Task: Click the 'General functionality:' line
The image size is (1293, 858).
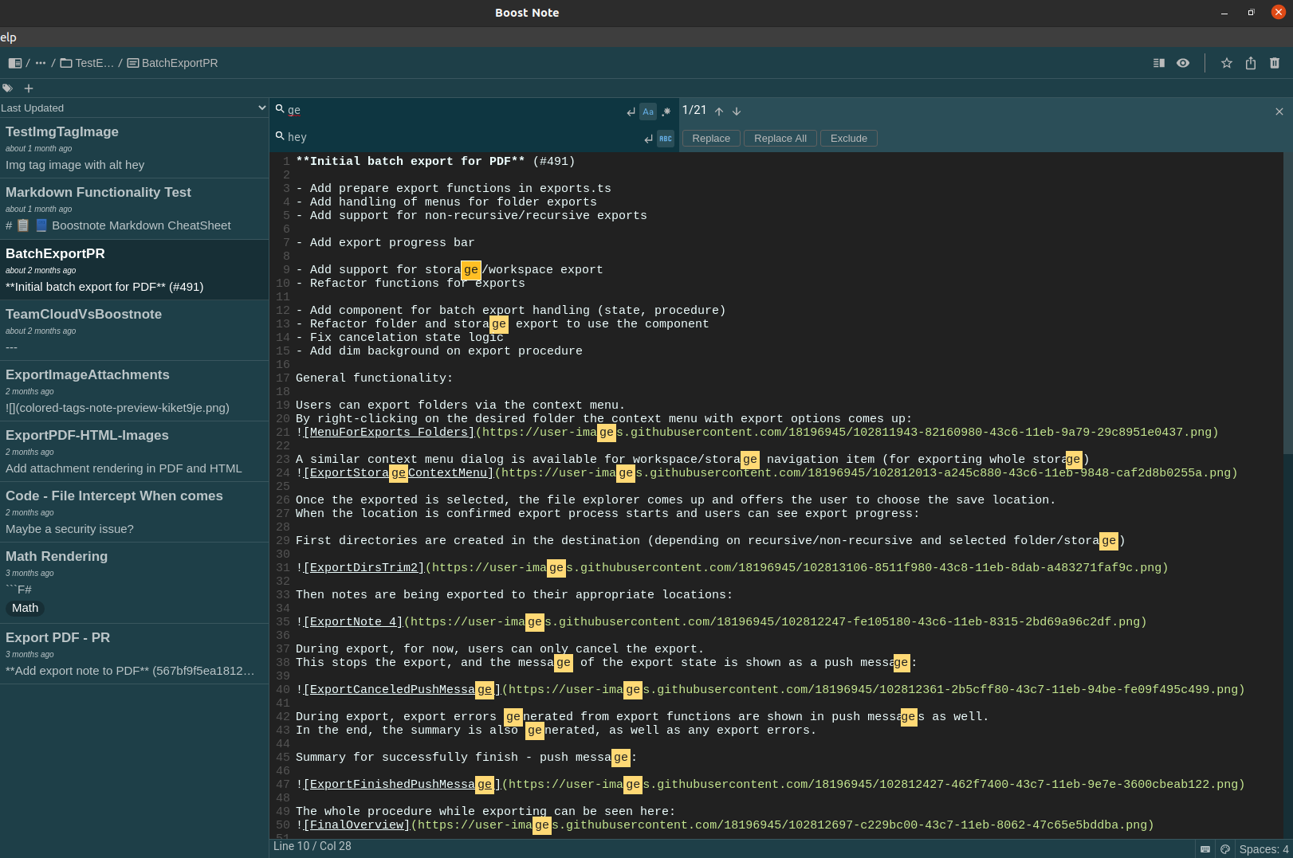Action: tap(374, 378)
